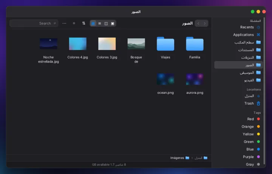Image resolution: width=272 pixels, height=174 pixels.
Task: Filter by the Yellow tag
Action: tap(239, 134)
